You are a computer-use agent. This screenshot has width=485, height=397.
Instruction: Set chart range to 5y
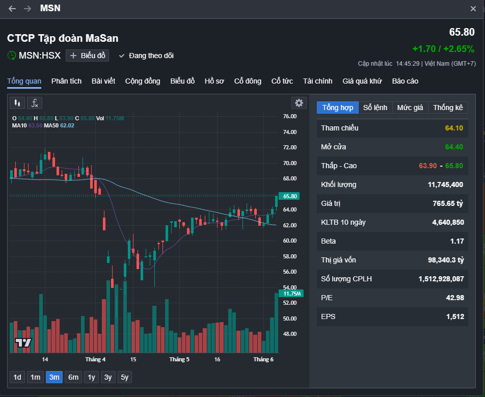(x=124, y=377)
